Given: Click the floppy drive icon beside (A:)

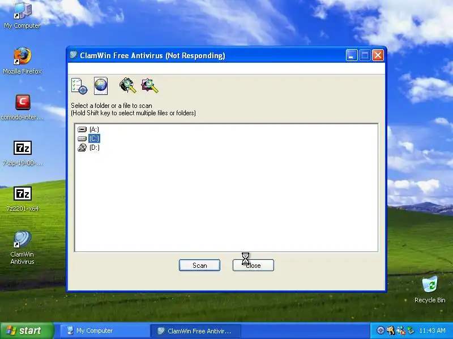Looking at the screenshot, I should [x=82, y=129].
